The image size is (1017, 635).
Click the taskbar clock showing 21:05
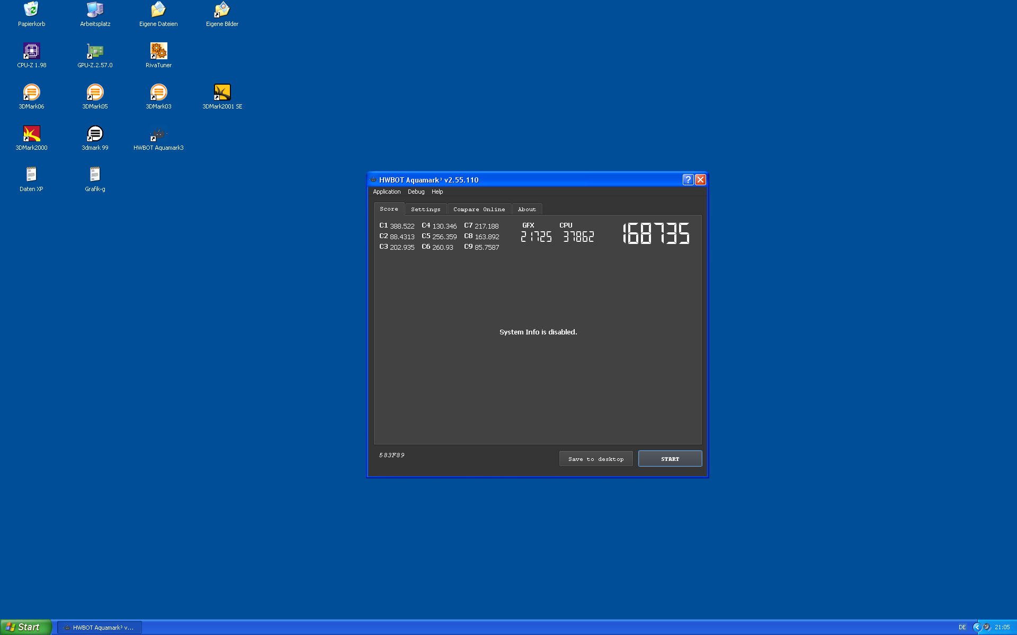1002,627
